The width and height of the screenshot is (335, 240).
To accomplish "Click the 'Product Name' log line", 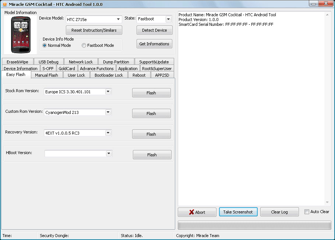I will 227,15.
